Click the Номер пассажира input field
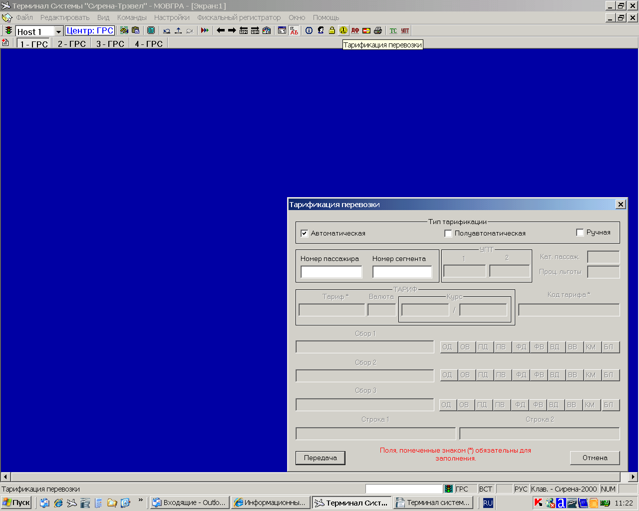Screen dimensions: 639x511 pyautogui.click(x=331, y=272)
